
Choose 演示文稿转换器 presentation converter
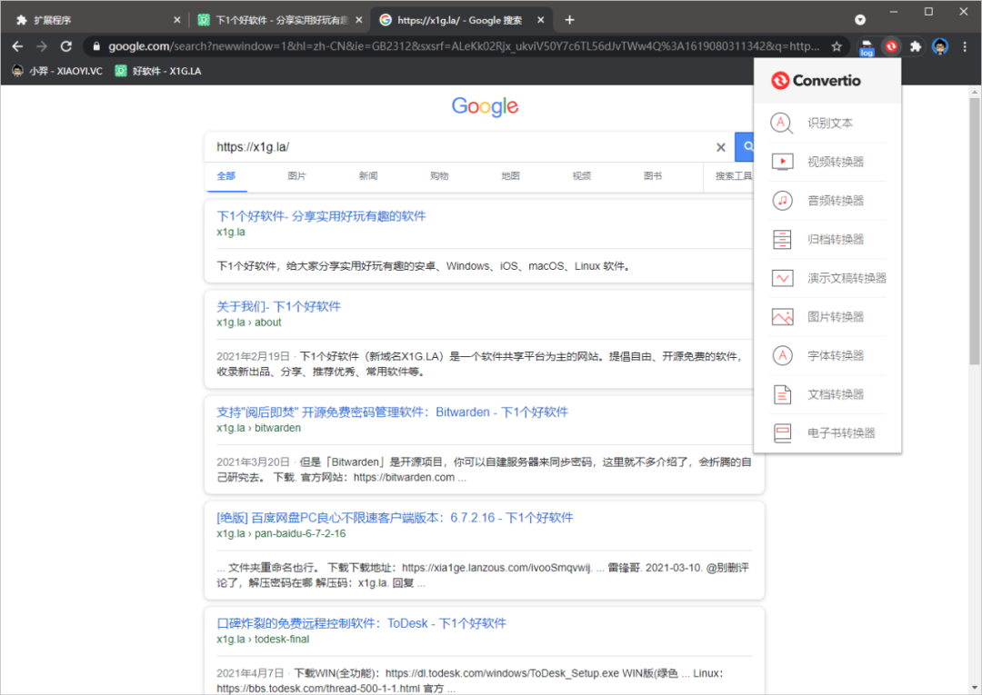click(846, 278)
